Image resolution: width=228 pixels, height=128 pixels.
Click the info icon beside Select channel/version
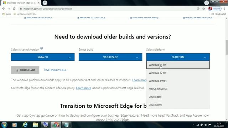point(41,48)
